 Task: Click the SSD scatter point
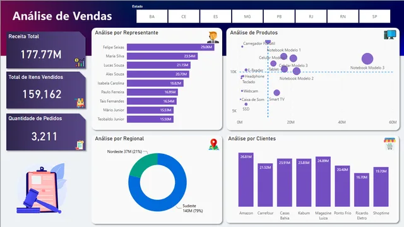(246, 104)
